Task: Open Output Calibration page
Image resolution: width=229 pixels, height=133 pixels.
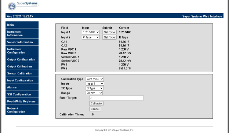Action: click(22, 67)
